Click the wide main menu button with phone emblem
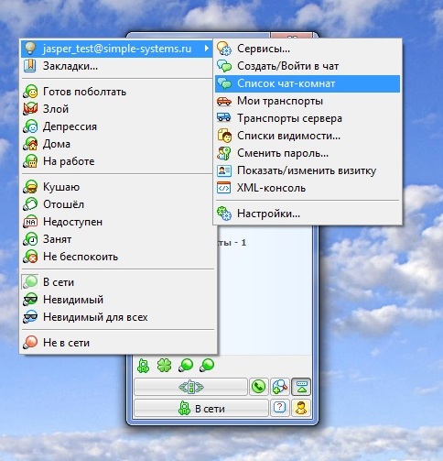Viewport: 443px width, 461px height. (x=190, y=387)
